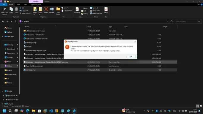Pin to Quick access in ribbon
The image size is (203, 114).
tap(4, 11)
